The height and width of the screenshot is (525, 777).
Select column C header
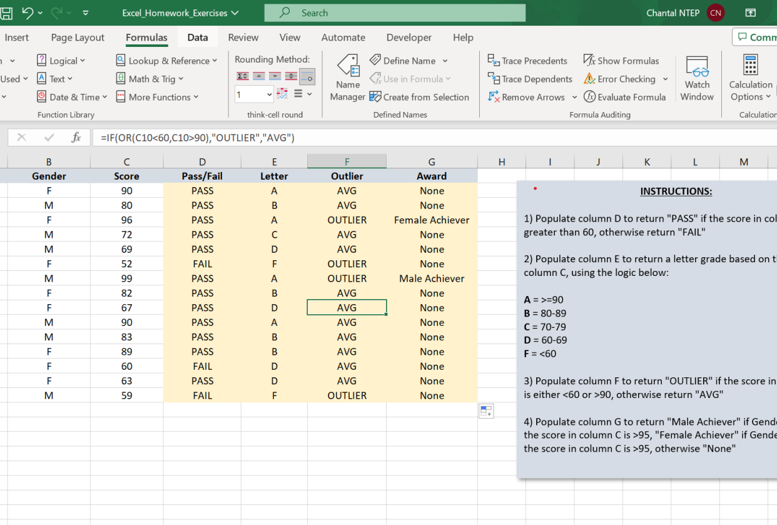[126, 161]
